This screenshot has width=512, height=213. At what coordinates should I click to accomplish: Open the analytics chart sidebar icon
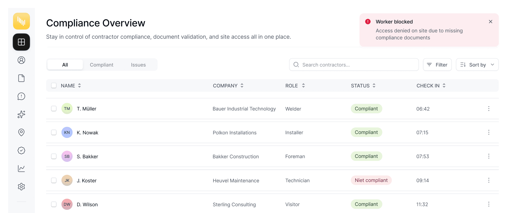pyautogui.click(x=21, y=169)
